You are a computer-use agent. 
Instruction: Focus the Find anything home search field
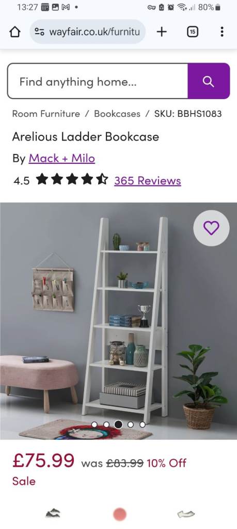98,81
